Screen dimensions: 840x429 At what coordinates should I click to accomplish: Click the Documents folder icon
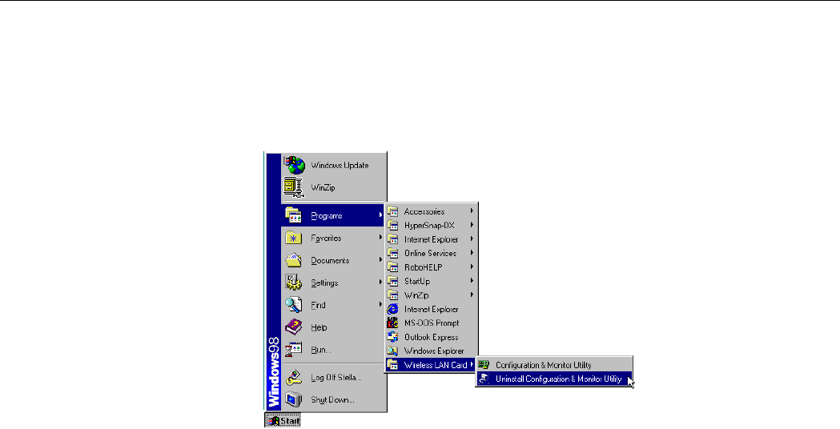click(x=294, y=260)
